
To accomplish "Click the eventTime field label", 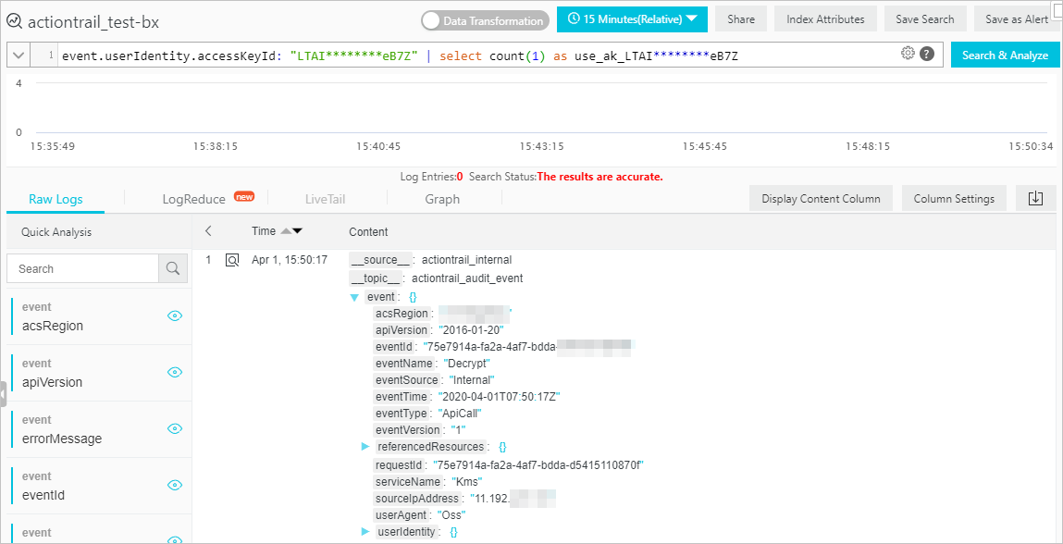I will pyautogui.click(x=402, y=397).
